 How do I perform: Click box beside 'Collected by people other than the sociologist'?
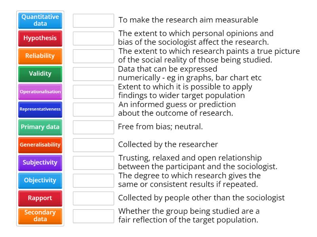coord(94,198)
